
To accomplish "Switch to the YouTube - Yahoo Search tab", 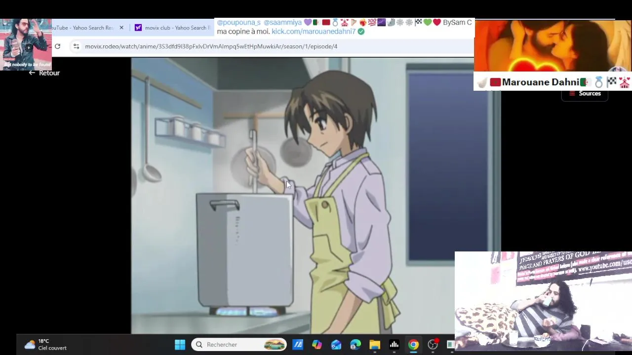I will pyautogui.click(x=84, y=28).
